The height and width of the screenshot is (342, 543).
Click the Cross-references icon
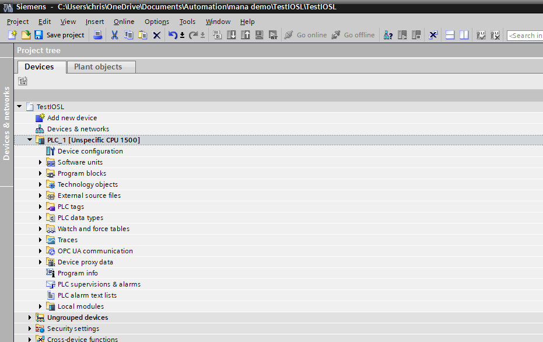[x=433, y=34]
